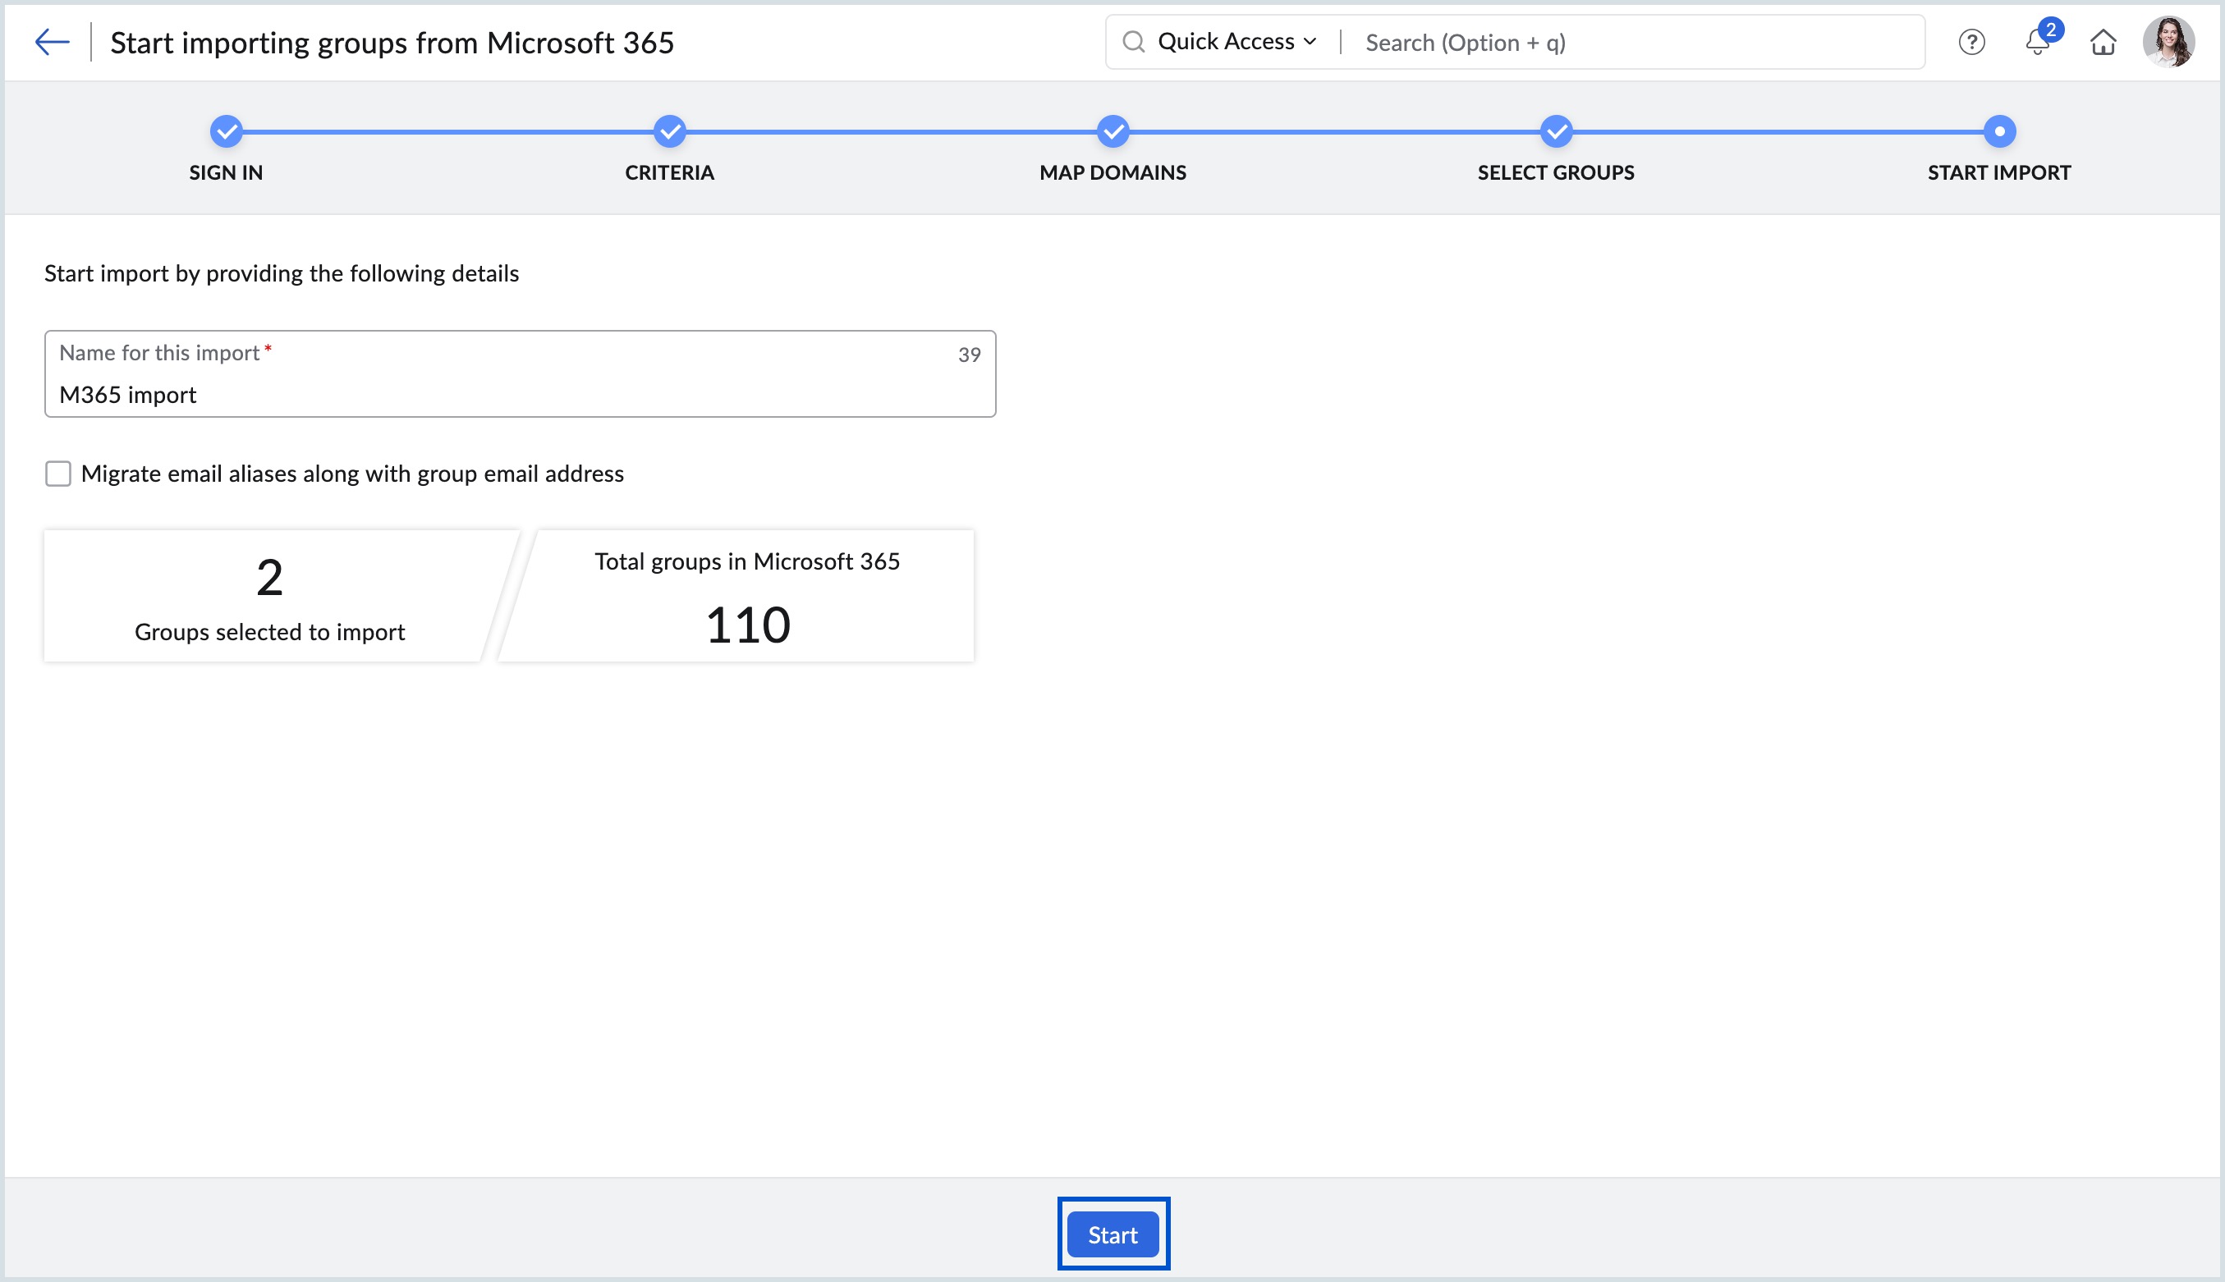Select the CRITERIA step

point(668,172)
